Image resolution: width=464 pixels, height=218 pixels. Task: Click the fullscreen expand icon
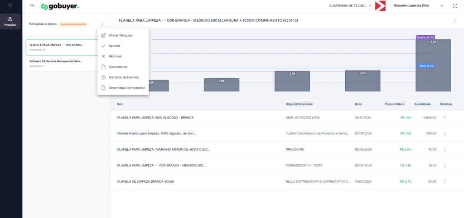click(454, 6)
